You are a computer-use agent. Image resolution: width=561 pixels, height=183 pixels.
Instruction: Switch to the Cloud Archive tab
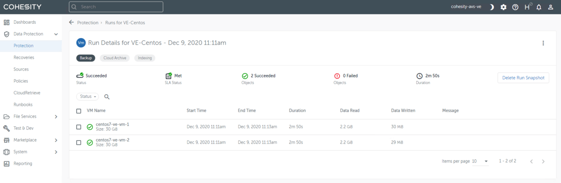pyautogui.click(x=115, y=58)
